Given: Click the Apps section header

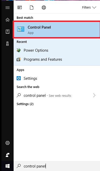Looking at the screenshot, I should click(x=20, y=70).
